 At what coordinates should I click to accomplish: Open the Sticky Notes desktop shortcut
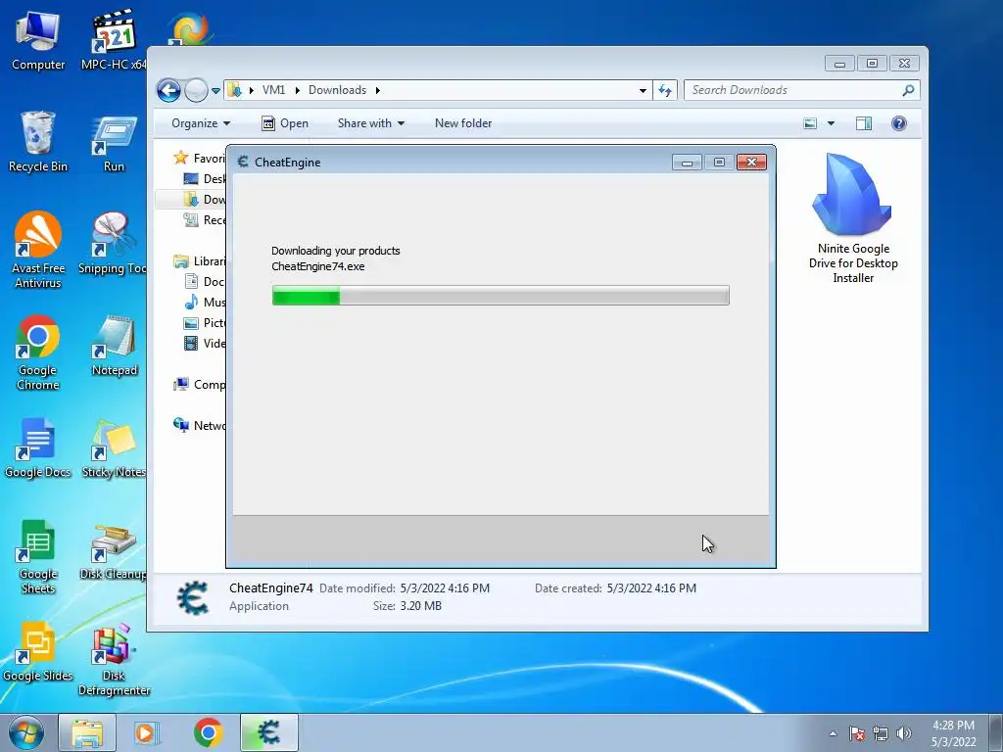[x=114, y=447]
